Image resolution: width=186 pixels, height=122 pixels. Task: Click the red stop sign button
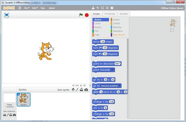tap(87, 15)
